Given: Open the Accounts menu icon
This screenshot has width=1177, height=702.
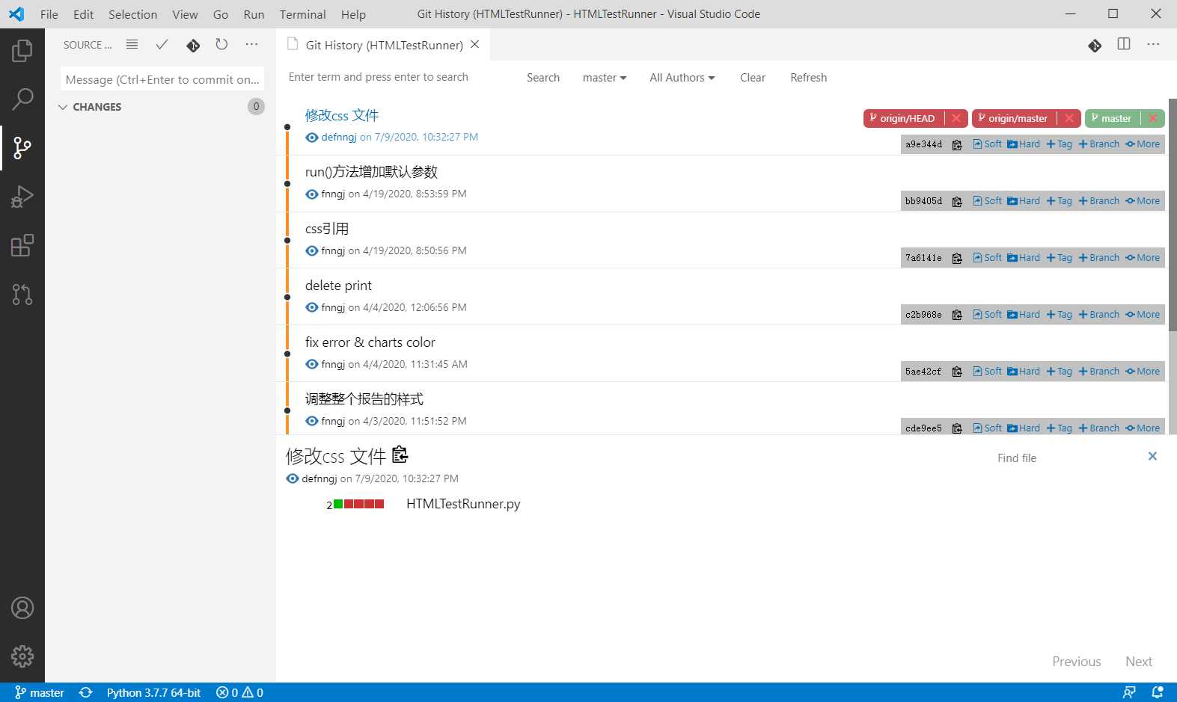Looking at the screenshot, I should click(22, 608).
